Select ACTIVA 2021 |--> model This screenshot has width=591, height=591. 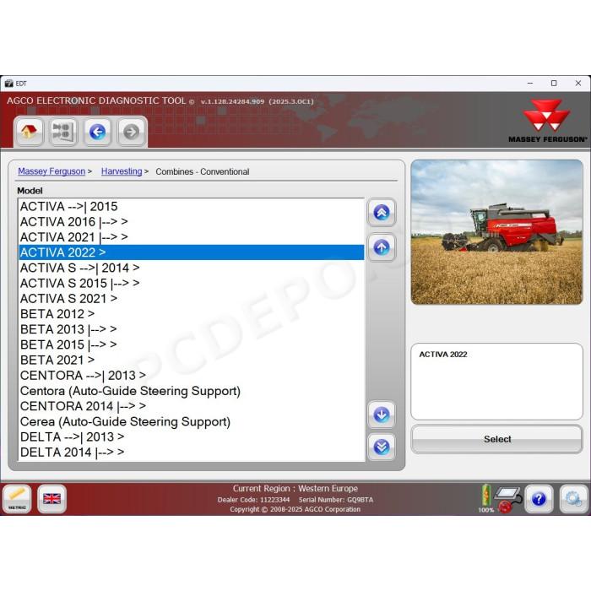(192, 237)
